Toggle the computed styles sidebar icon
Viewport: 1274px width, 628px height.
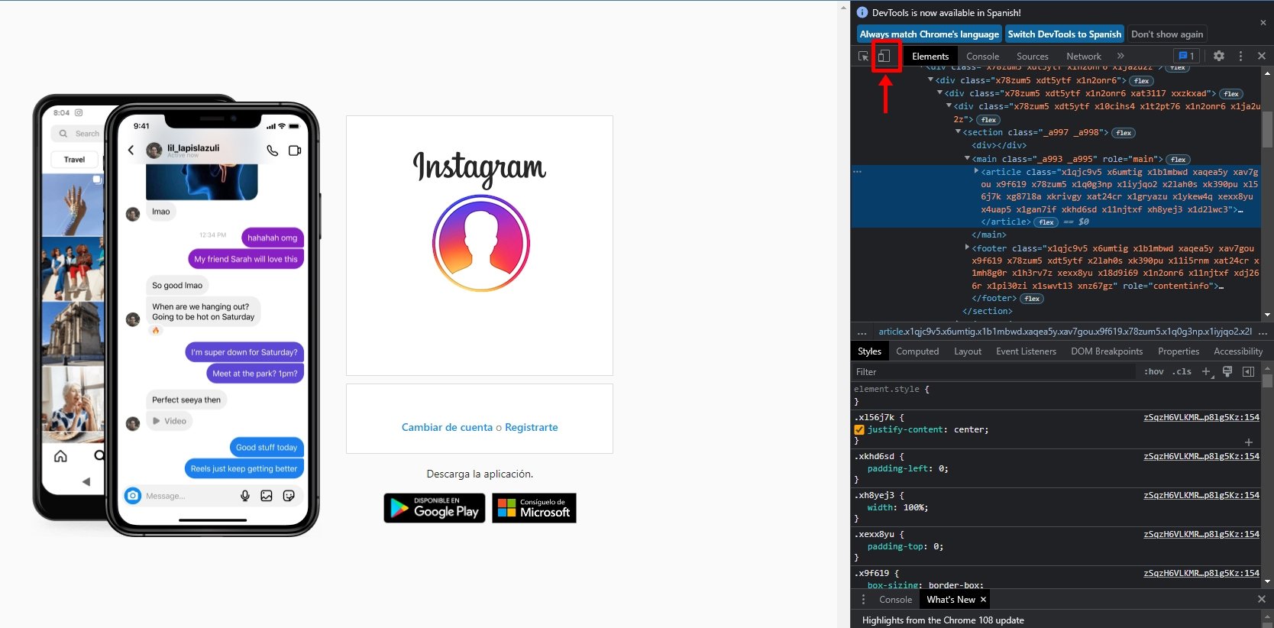(x=1248, y=371)
